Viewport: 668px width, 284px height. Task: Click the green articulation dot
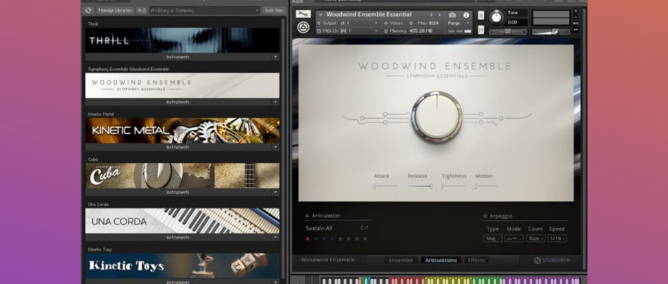pyautogui.click(x=316, y=239)
